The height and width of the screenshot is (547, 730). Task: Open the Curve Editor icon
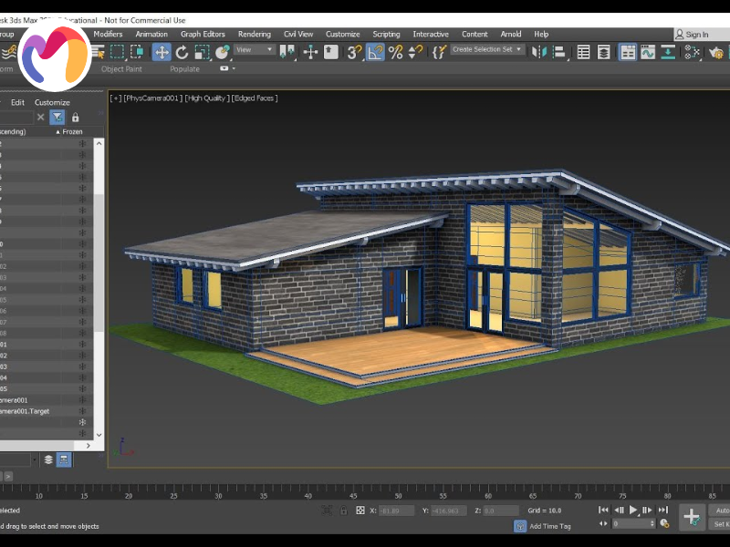click(648, 53)
